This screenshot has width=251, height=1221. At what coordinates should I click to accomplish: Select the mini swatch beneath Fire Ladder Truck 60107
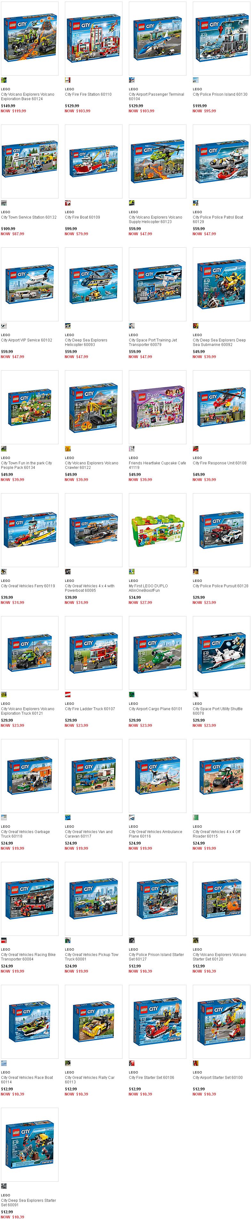point(68,695)
